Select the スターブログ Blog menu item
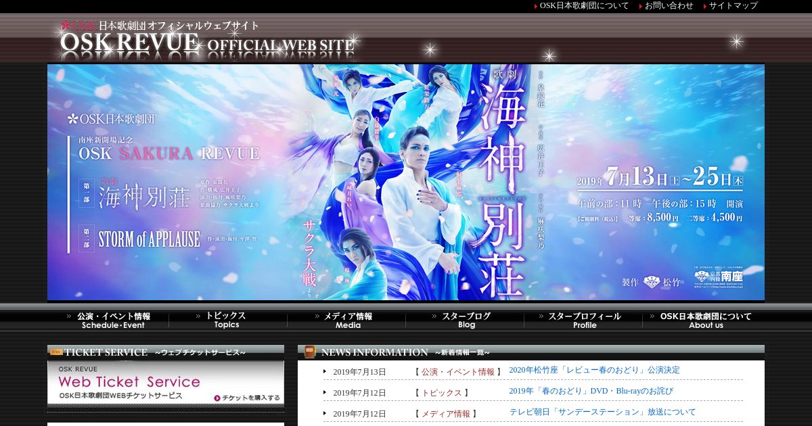The image size is (812, 426). coord(466,321)
